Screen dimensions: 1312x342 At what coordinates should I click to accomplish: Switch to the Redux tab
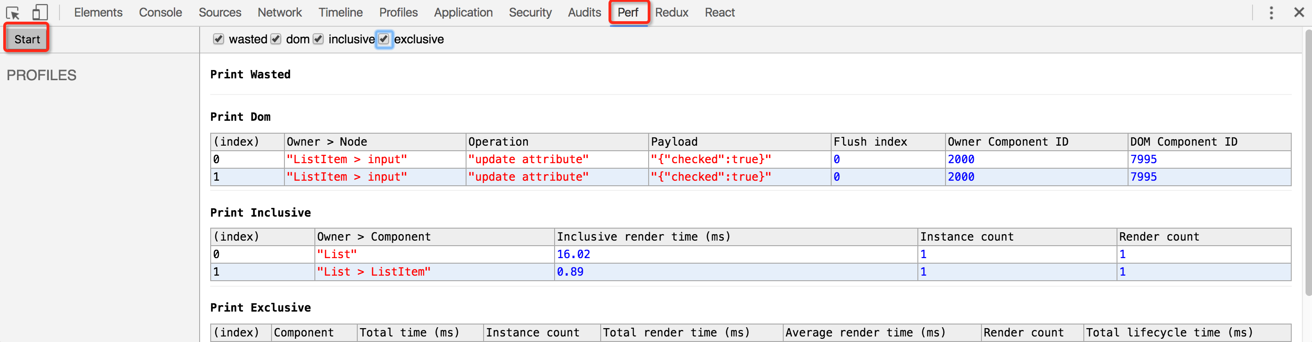pyautogui.click(x=672, y=12)
